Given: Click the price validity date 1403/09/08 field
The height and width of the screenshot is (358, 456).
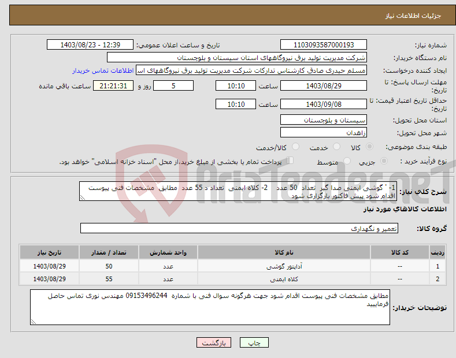Looking at the screenshot, I should (324, 104).
